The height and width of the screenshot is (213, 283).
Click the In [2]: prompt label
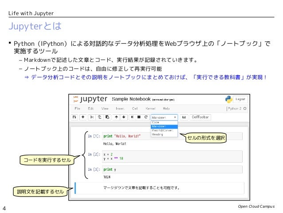(x=94, y=154)
